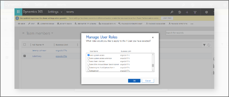
Task: Click Business Unit header in dialog
Action: (x=126, y=51)
